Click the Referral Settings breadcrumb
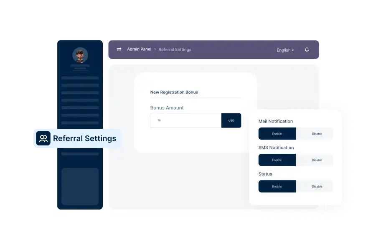The height and width of the screenshot is (250, 376). [175, 50]
